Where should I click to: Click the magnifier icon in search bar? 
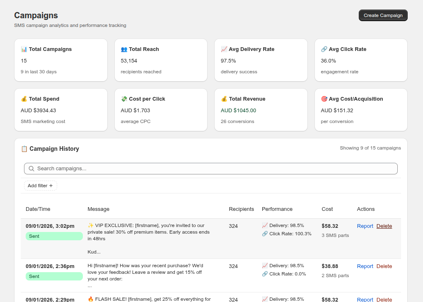point(31,169)
